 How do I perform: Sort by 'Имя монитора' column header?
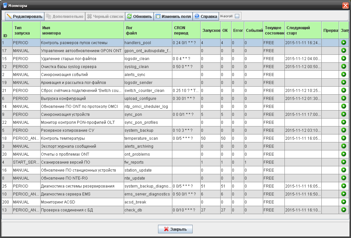coord(82,30)
